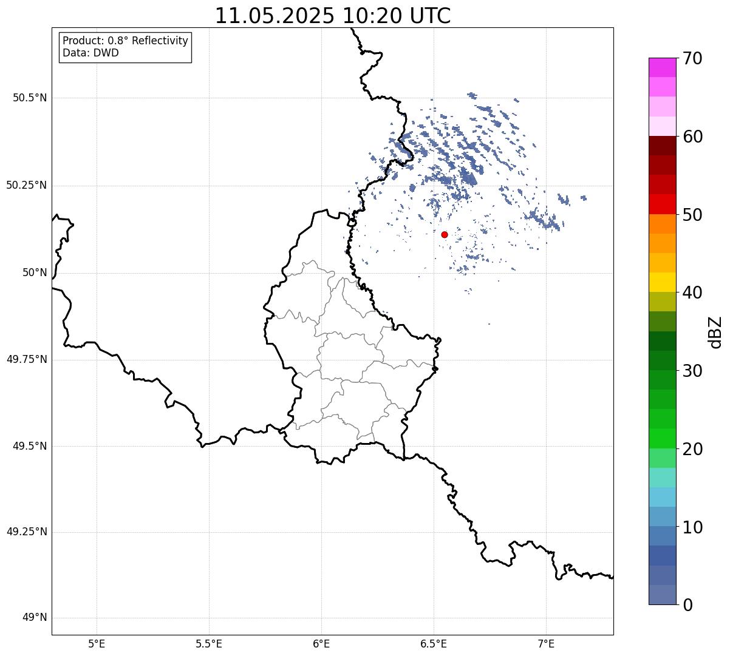Pick the slate blue swatch at colorbar bottom
Viewport: 730px width, 656px height.
(663, 595)
